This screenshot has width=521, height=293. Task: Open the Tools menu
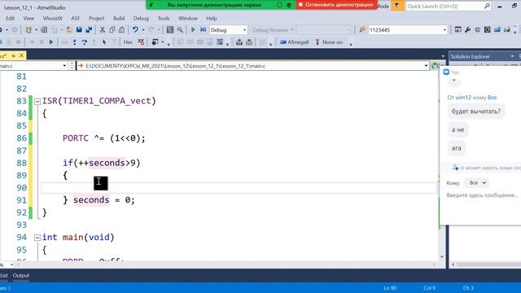164,18
